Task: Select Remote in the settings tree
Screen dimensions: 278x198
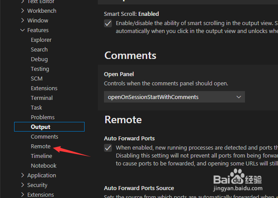Action: click(x=41, y=146)
